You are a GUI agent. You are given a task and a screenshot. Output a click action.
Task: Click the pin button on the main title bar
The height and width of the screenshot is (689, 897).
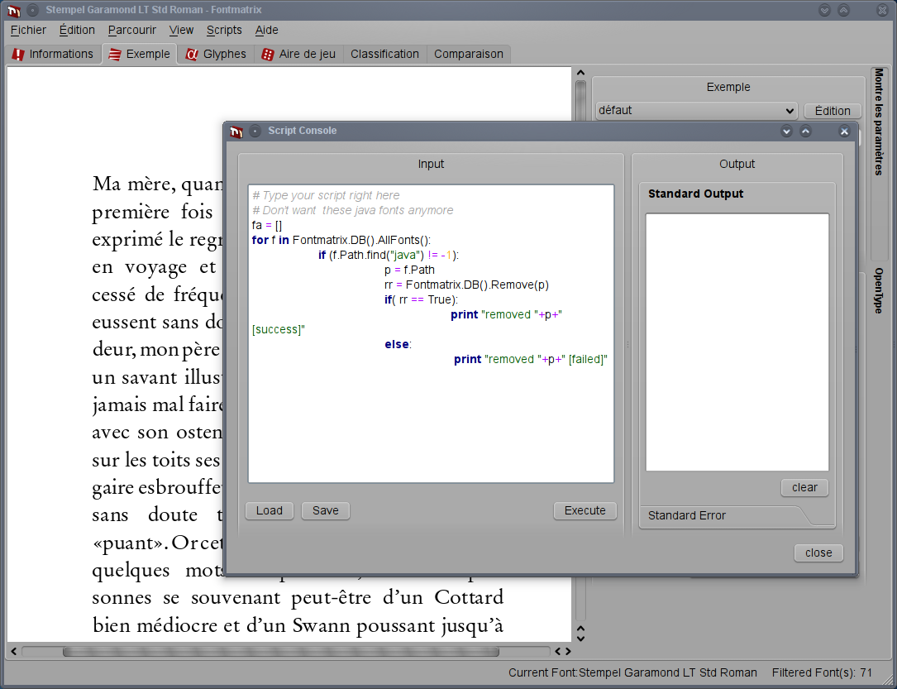pos(33,10)
